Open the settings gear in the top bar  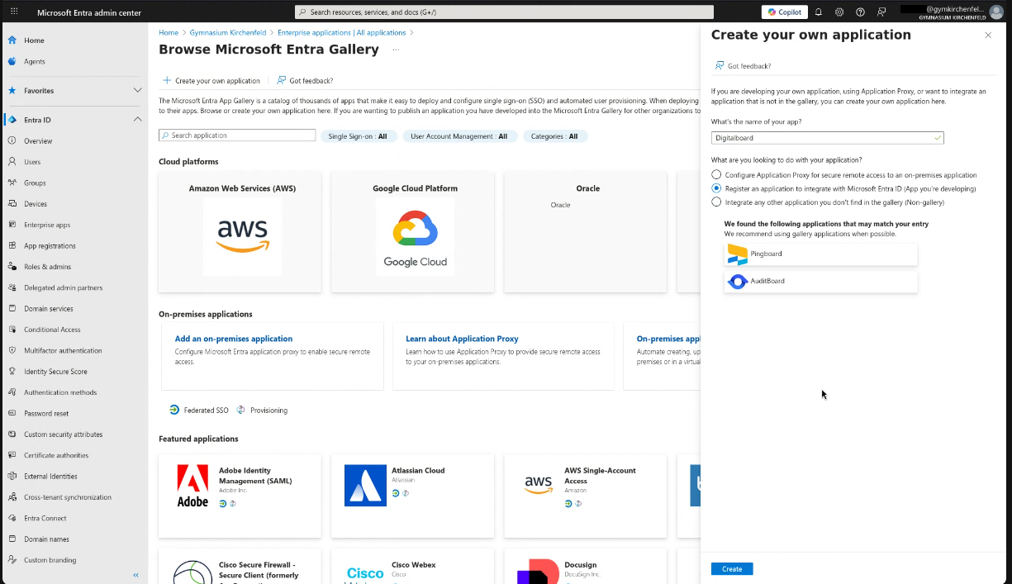[839, 12]
